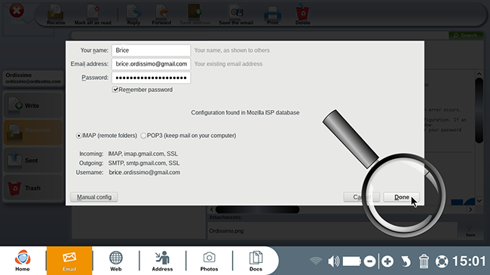Viewport: 490px width, 275px height.
Task: Click the Save attachment button
Action: (x=470, y=231)
